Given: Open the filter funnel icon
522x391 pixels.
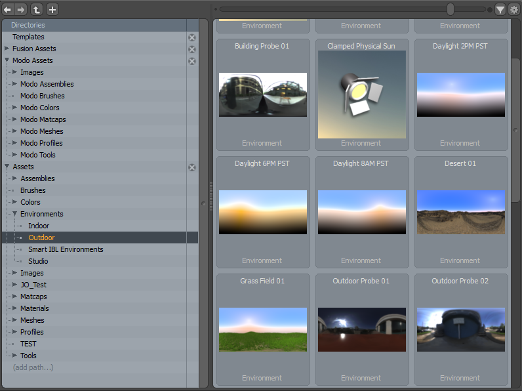Looking at the screenshot, I should tap(500, 10).
